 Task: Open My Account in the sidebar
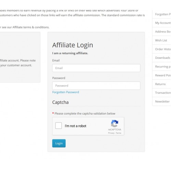(161, 23)
